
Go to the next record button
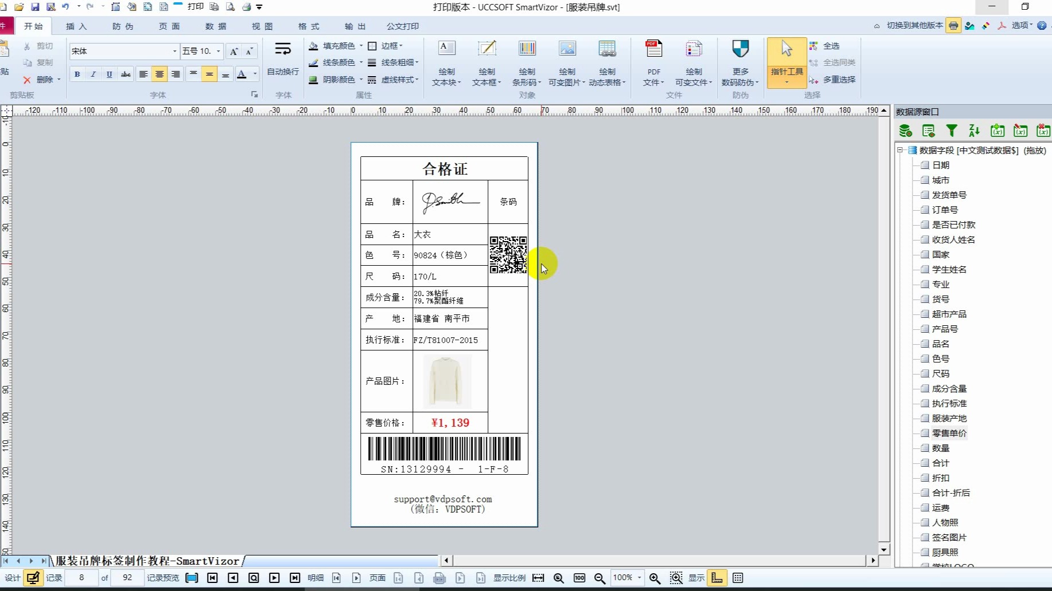[274, 578]
